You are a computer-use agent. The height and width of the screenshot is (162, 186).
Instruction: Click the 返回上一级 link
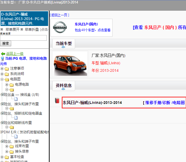[15, 54]
